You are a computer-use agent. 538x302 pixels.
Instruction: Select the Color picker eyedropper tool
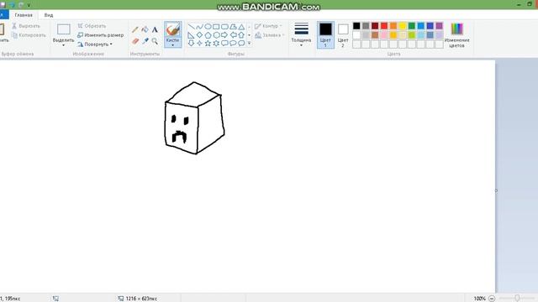[x=145, y=41]
